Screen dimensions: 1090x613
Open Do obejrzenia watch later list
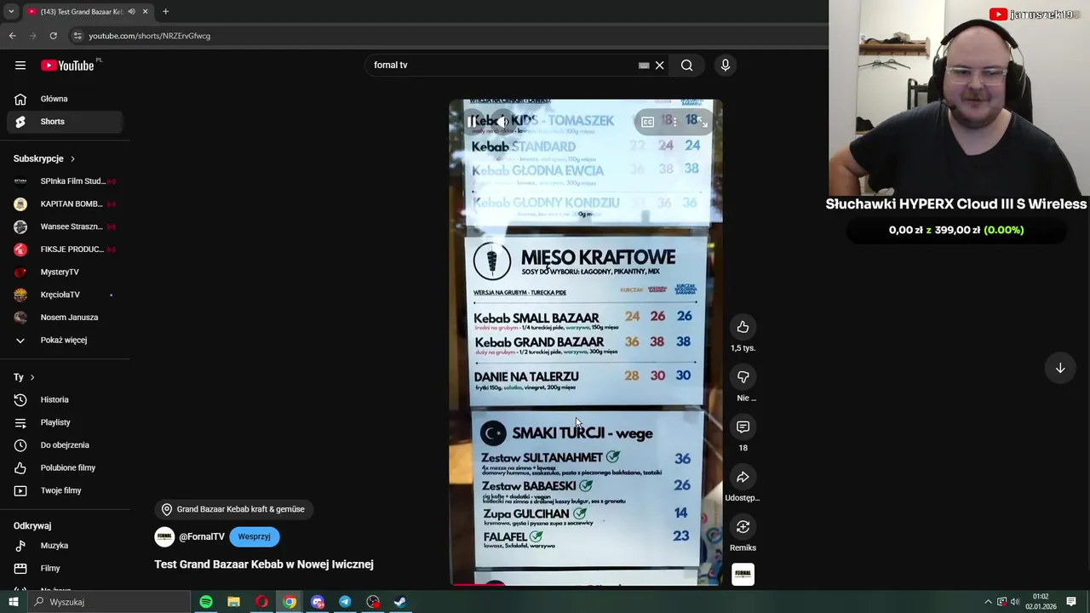coord(65,445)
